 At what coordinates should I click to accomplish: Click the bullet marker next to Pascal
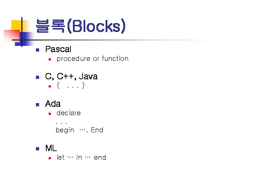(x=37, y=50)
